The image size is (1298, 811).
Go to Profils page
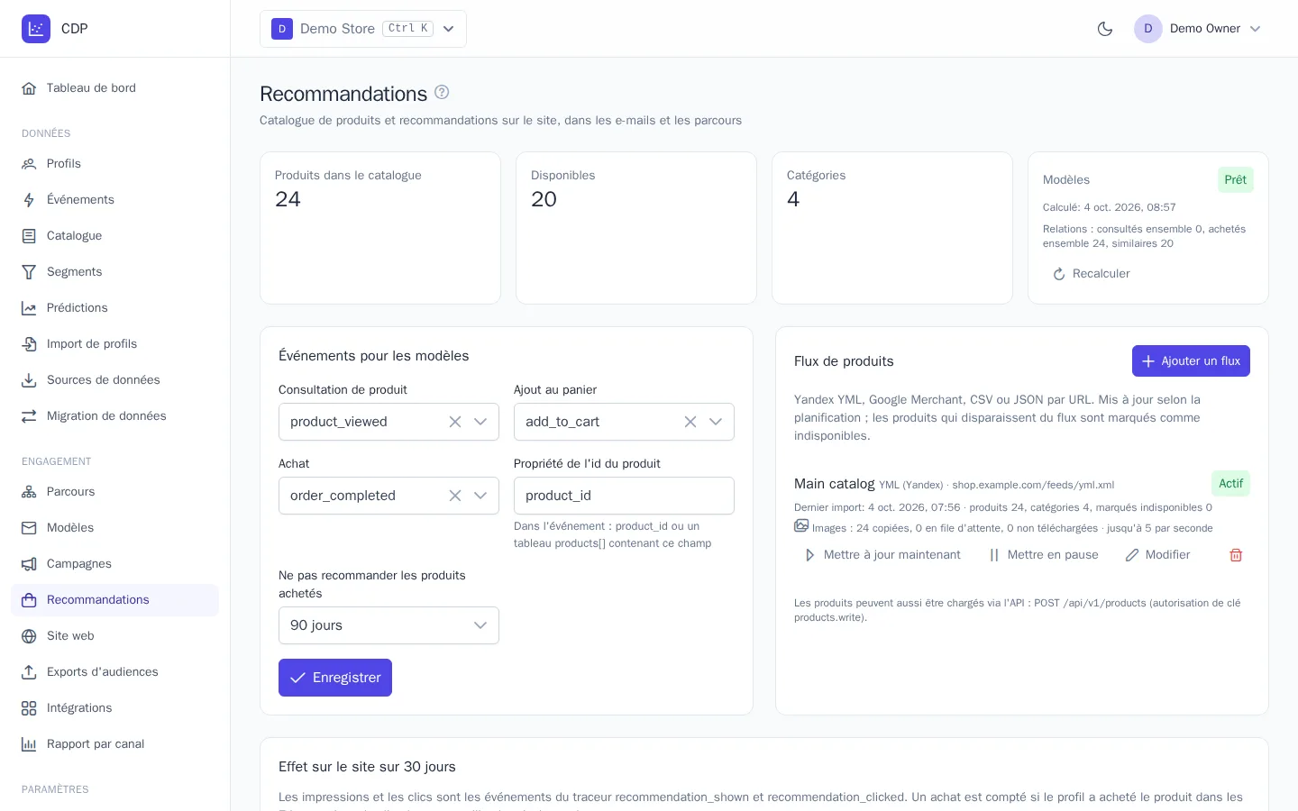115,164
